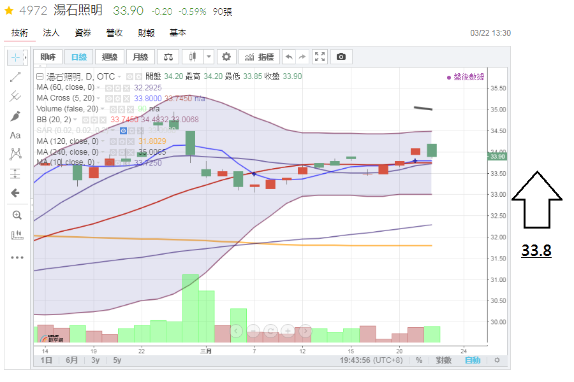Redo the last chart action
The width and height of the screenshot is (574, 382).
302,57
